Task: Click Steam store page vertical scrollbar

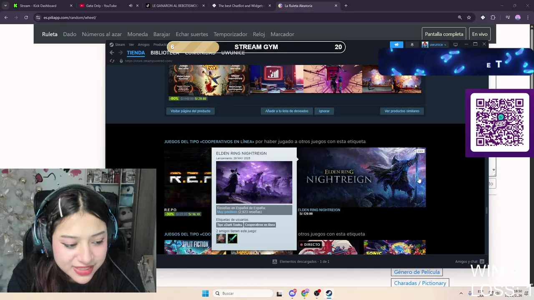Action: [x=486, y=210]
